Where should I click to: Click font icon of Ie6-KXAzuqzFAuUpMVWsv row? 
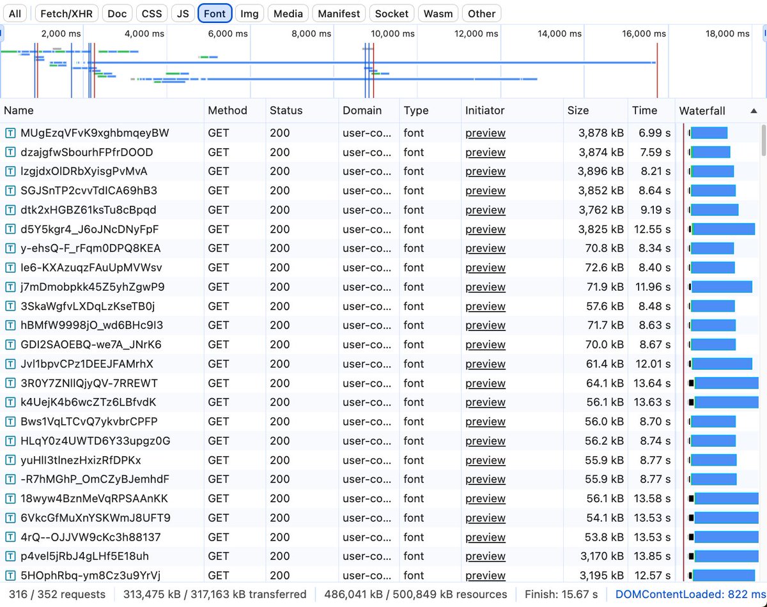[x=10, y=267]
